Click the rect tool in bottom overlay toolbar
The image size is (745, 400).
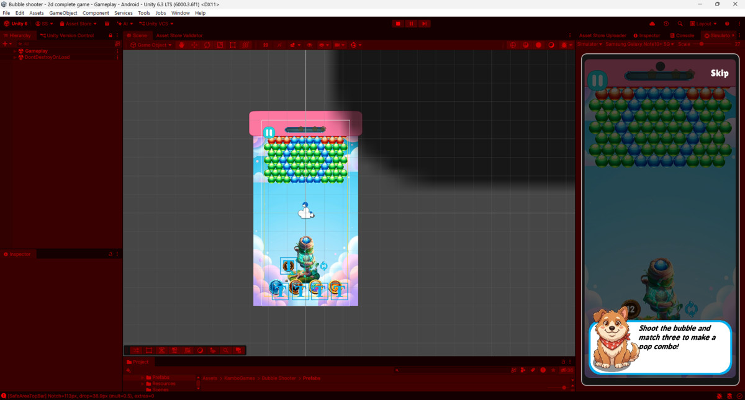coord(149,350)
